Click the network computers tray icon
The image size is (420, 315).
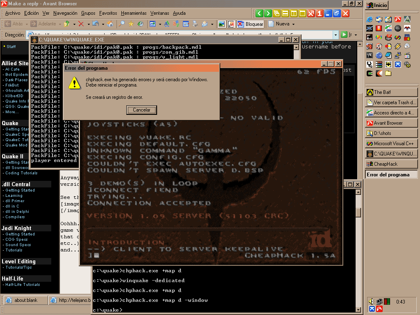point(379,301)
